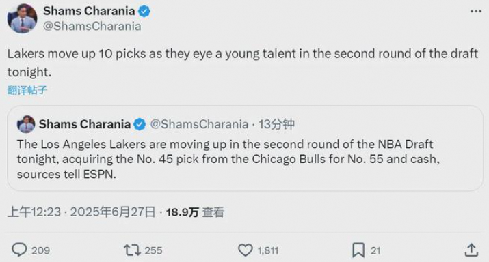The image size is (489, 262).
Task: Open the three-dot more options menu
Action: (476, 11)
